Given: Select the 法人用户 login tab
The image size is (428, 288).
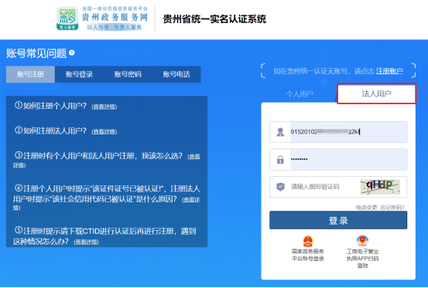Looking at the screenshot, I should pyautogui.click(x=376, y=94).
